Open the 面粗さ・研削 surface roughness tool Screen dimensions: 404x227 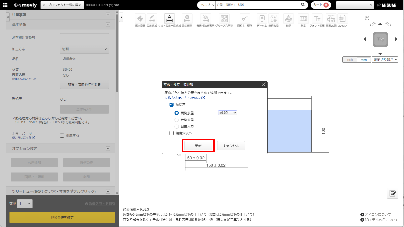click(244, 19)
